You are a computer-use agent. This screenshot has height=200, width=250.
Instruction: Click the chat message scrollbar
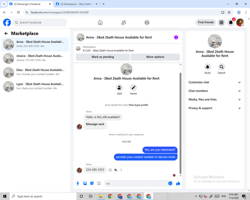click(x=180, y=123)
